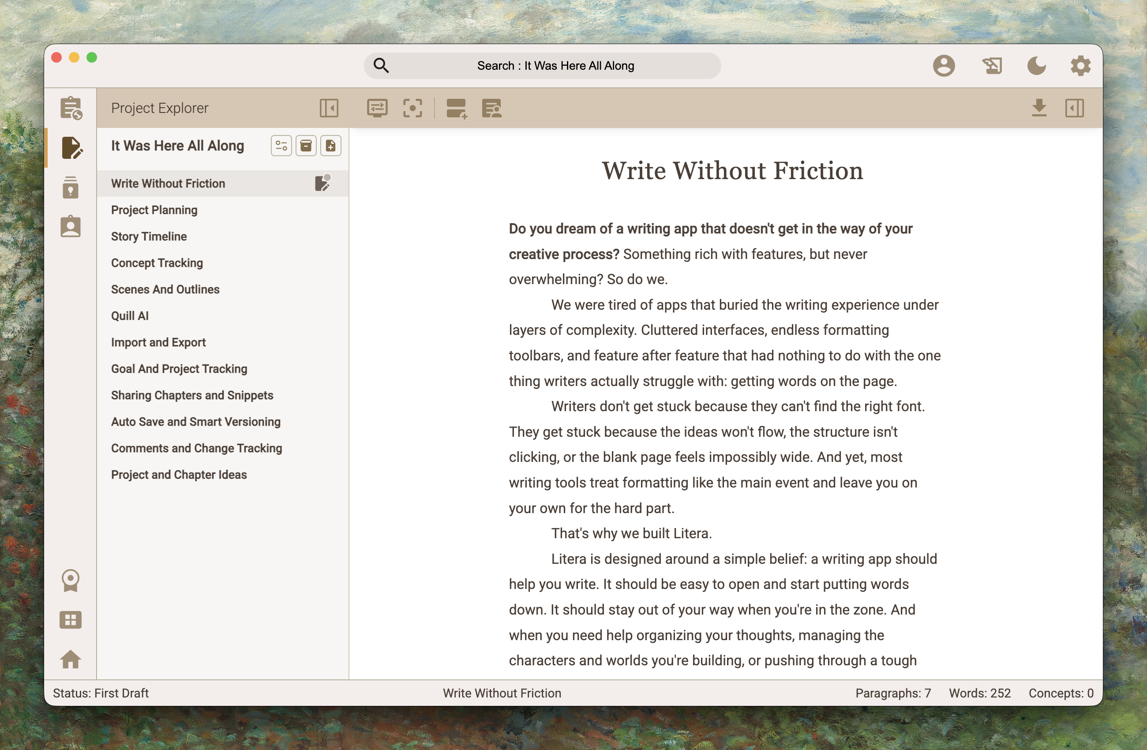This screenshot has height=750, width=1147.
Task: Collapse the right side panel
Action: point(1075,108)
